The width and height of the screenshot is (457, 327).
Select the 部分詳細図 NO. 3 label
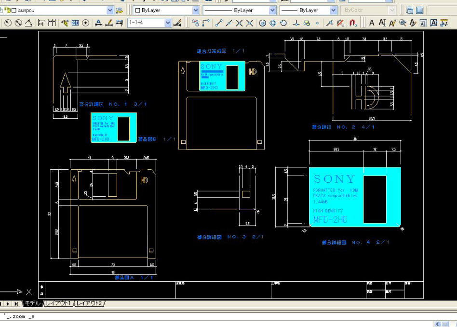click(230, 237)
